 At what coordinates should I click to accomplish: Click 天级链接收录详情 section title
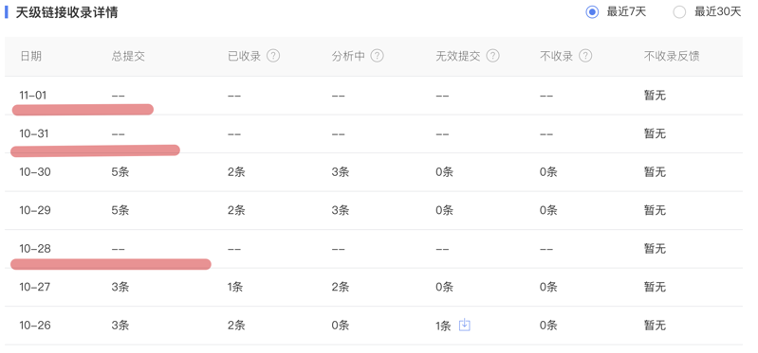click(66, 12)
